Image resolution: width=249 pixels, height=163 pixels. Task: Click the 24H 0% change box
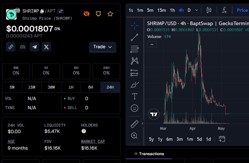coord(106,71)
